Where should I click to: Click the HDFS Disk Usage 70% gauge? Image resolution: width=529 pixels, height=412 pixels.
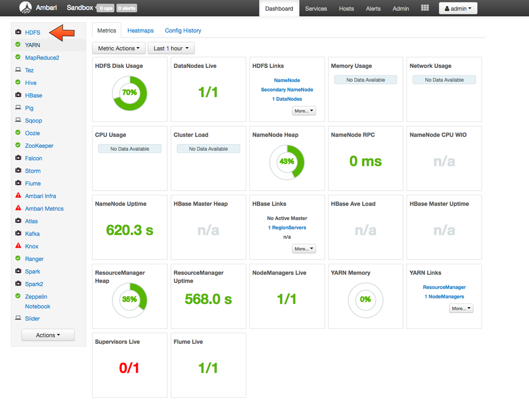point(130,93)
